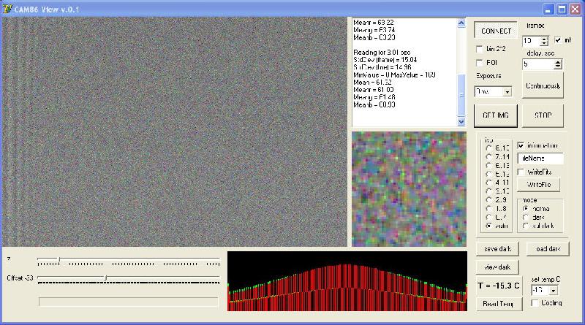Select the dark mode radio button
585x325 pixels.
tap(526, 217)
